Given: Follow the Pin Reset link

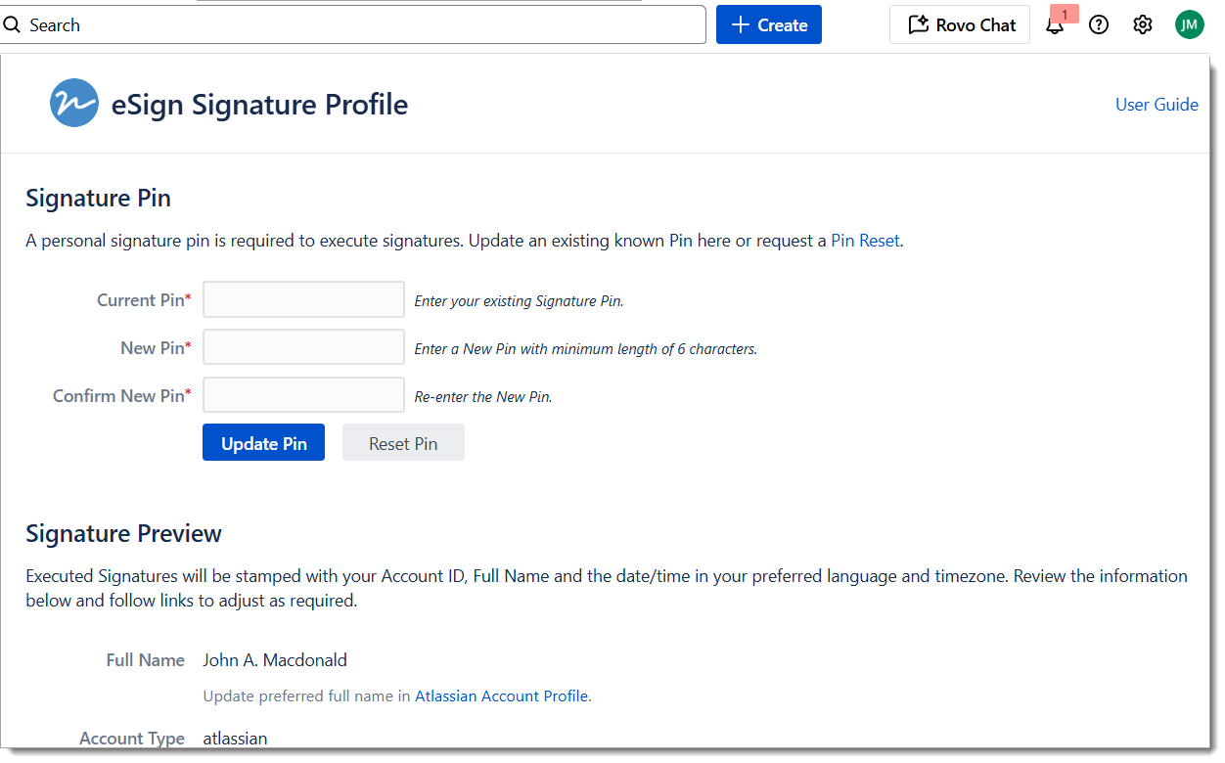Looking at the screenshot, I should 865,241.
